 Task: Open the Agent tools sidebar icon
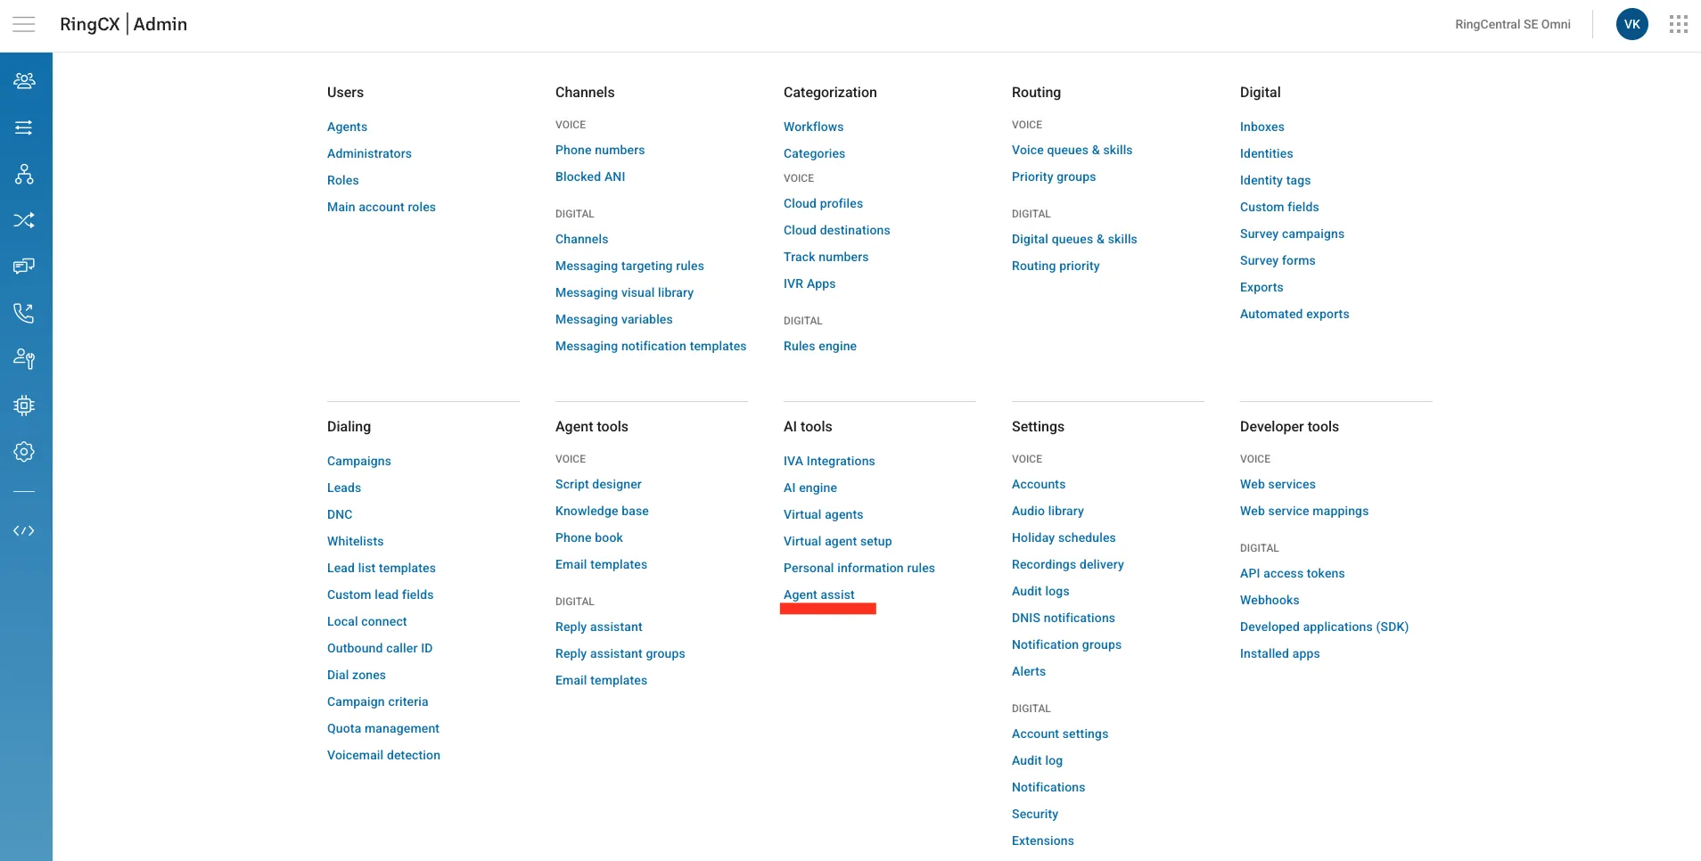coord(24,359)
